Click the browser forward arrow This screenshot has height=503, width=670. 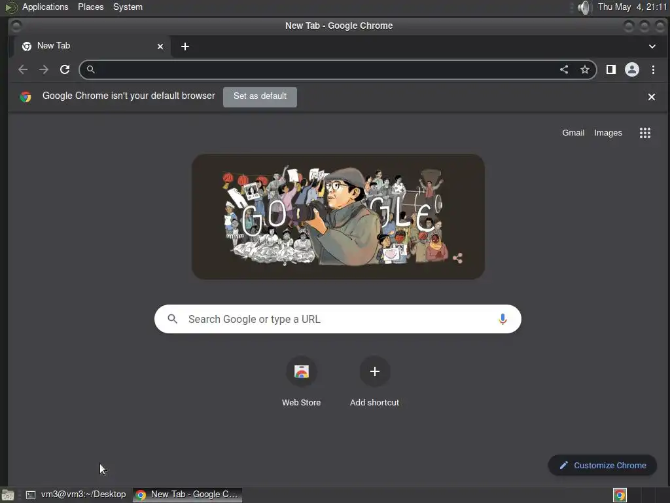tap(44, 69)
